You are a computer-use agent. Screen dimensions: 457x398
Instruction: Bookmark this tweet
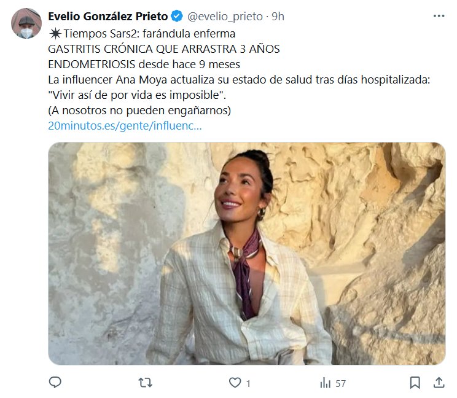(415, 382)
